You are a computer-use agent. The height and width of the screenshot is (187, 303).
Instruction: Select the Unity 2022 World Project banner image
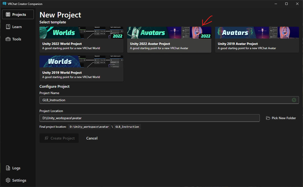(81, 33)
